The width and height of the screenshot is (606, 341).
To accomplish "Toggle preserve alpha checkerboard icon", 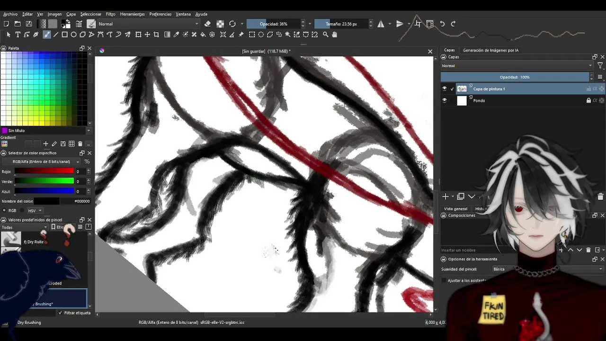I will pos(220,24).
